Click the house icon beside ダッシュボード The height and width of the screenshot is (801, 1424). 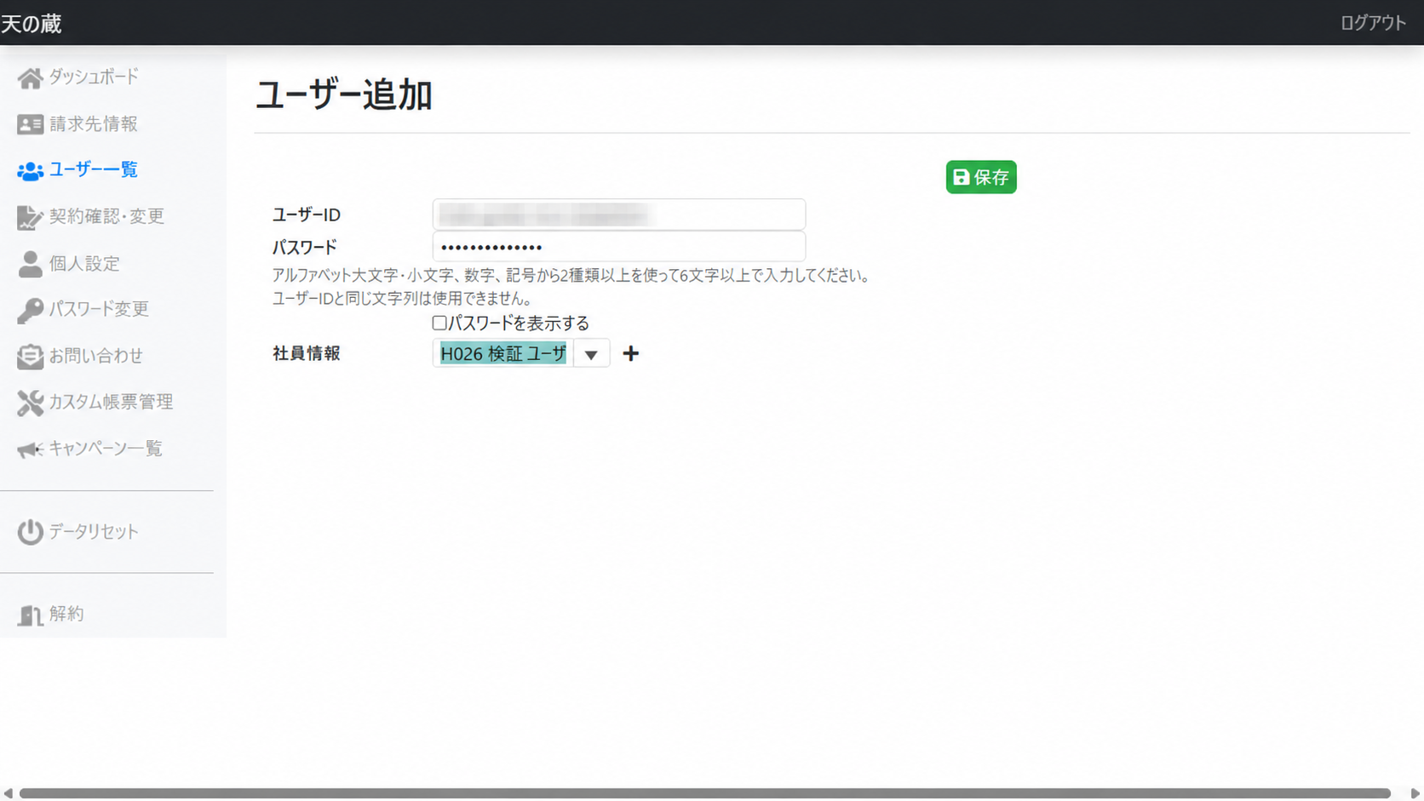(30, 78)
